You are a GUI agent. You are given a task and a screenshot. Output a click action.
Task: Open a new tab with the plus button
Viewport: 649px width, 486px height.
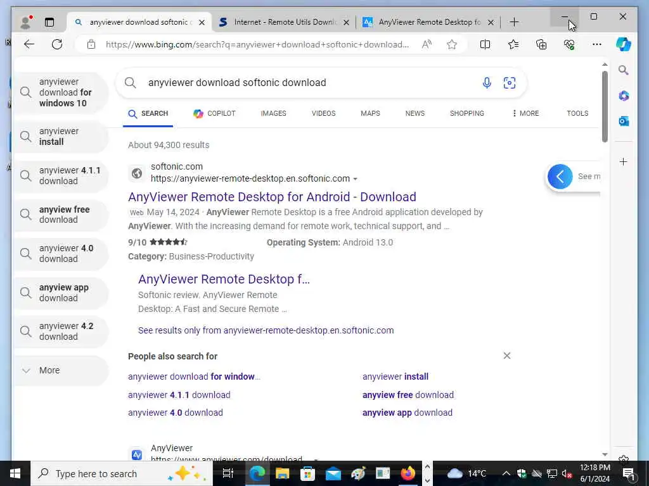coord(514,22)
